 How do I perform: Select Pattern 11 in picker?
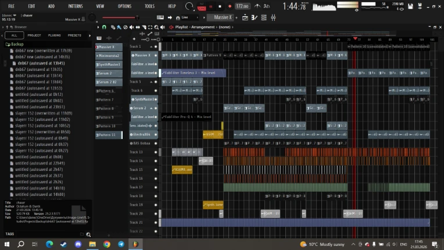pos(109,135)
